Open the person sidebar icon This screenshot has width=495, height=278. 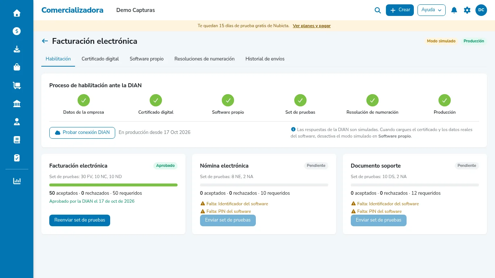click(x=17, y=122)
